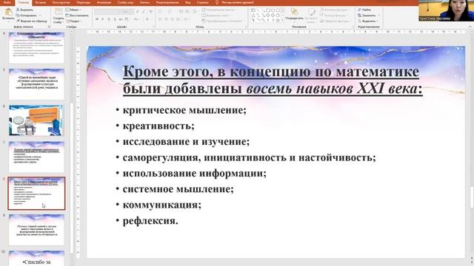
Task: Switch to the Вставка ribbon tab
Action: [x=41, y=2]
